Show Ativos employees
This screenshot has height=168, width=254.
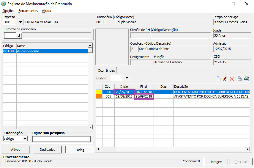[16, 150]
